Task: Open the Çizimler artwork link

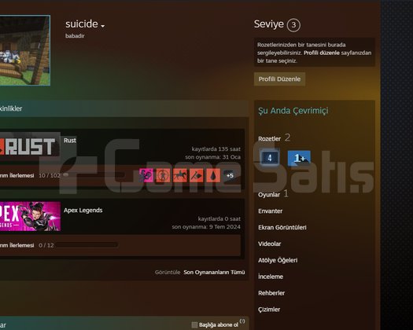Action: (x=269, y=310)
